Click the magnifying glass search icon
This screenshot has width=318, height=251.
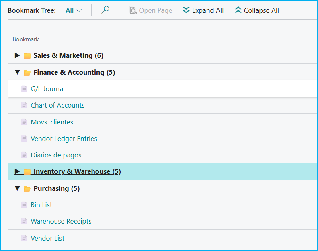[x=105, y=10]
